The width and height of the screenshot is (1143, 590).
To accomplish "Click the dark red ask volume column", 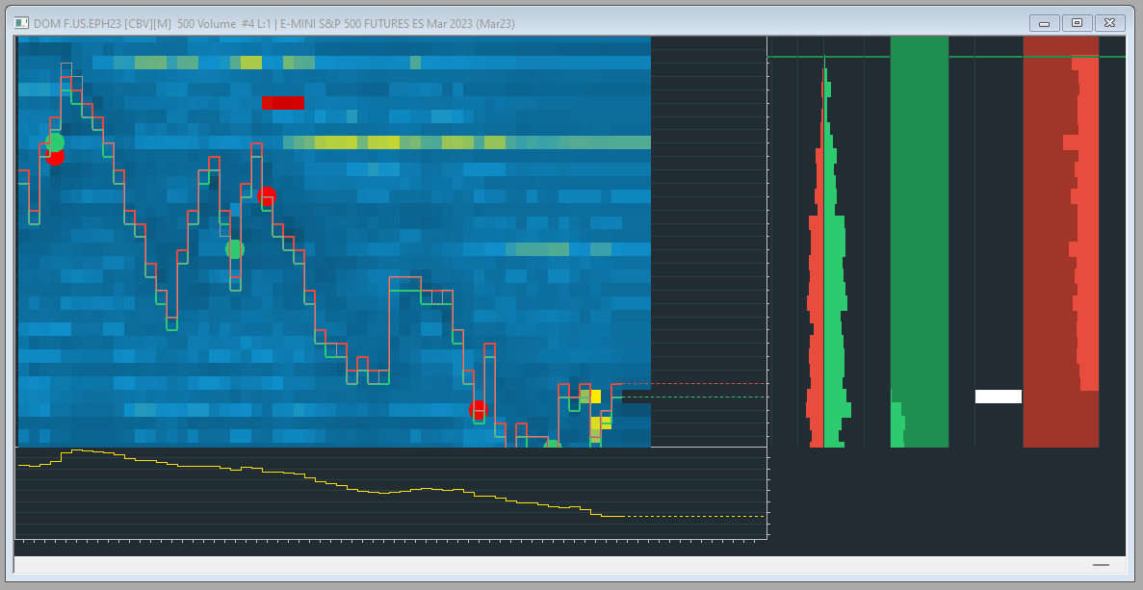I will tap(1060, 241).
